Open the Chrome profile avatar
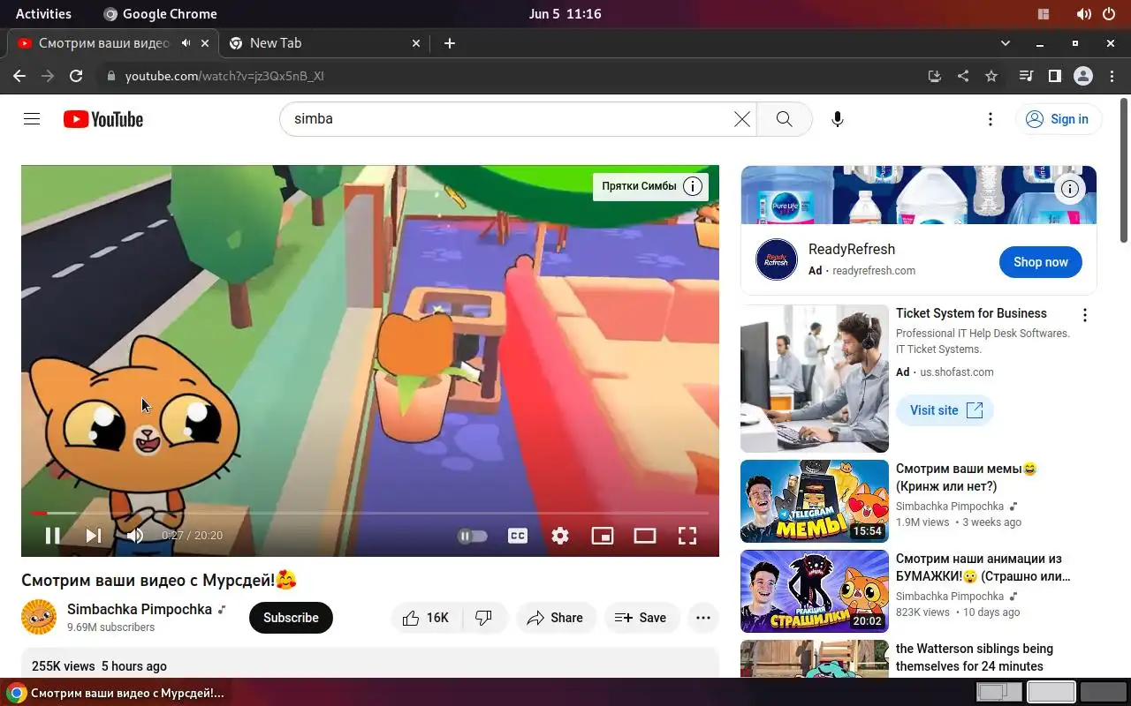The height and width of the screenshot is (706, 1131). [x=1083, y=77]
